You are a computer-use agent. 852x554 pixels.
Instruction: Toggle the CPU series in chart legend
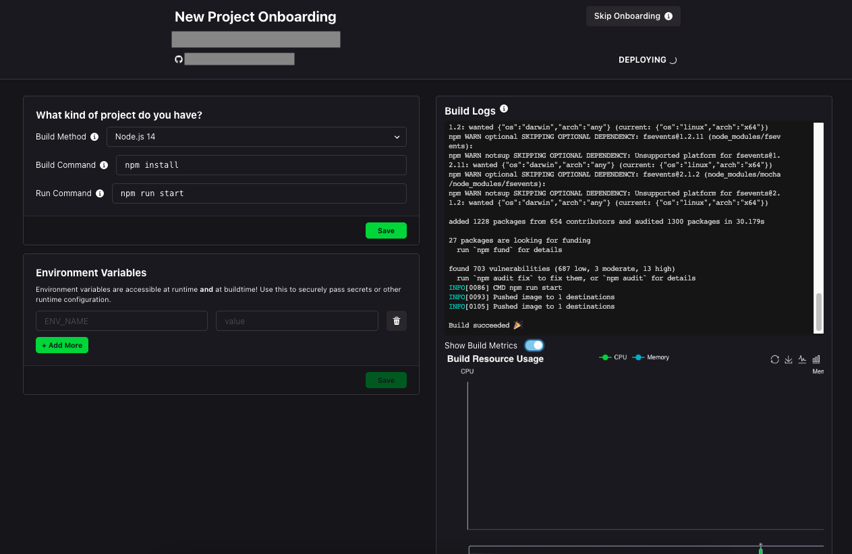pos(613,357)
